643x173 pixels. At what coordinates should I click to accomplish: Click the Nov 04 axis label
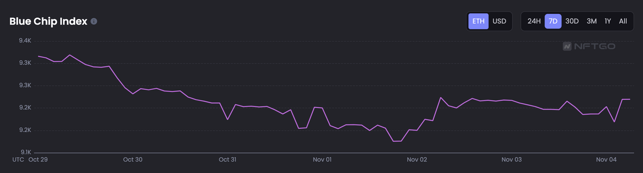606,160
